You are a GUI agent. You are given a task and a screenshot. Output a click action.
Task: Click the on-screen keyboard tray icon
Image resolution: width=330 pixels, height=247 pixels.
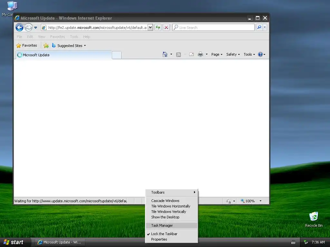click(293, 242)
